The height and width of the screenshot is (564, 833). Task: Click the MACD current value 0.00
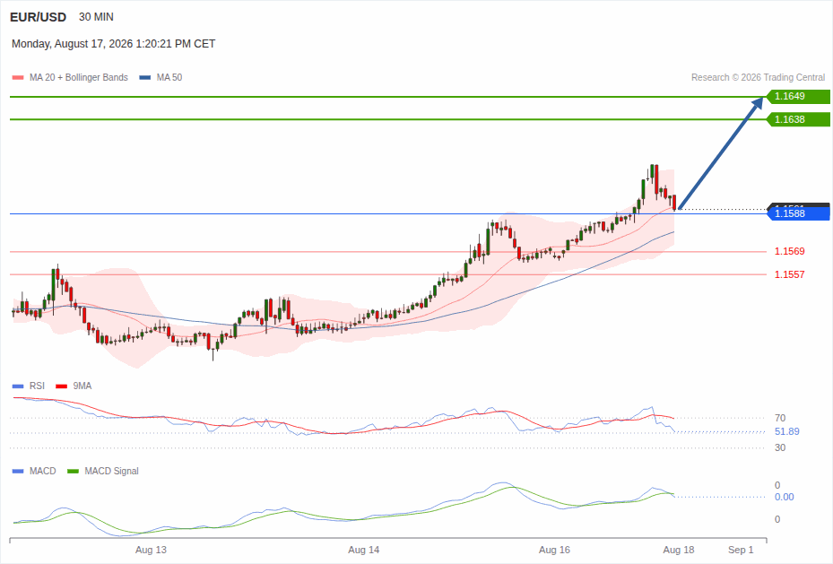pyautogui.click(x=784, y=497)
